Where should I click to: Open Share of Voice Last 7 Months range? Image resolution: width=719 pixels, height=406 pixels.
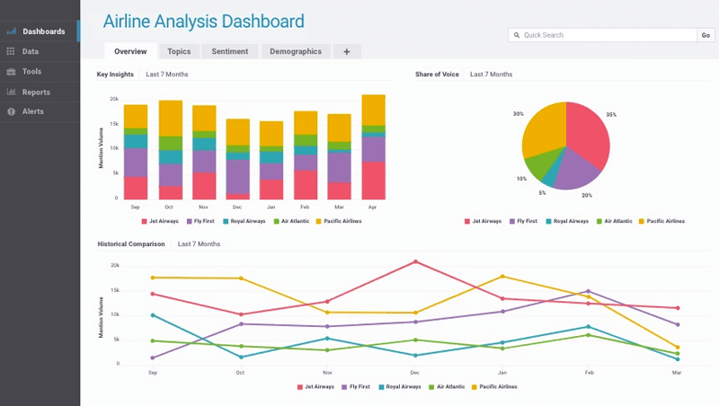(491, 75)
